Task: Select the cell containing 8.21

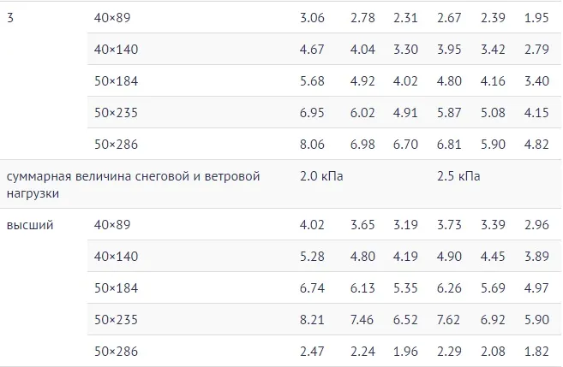Action: coord(313,319)
